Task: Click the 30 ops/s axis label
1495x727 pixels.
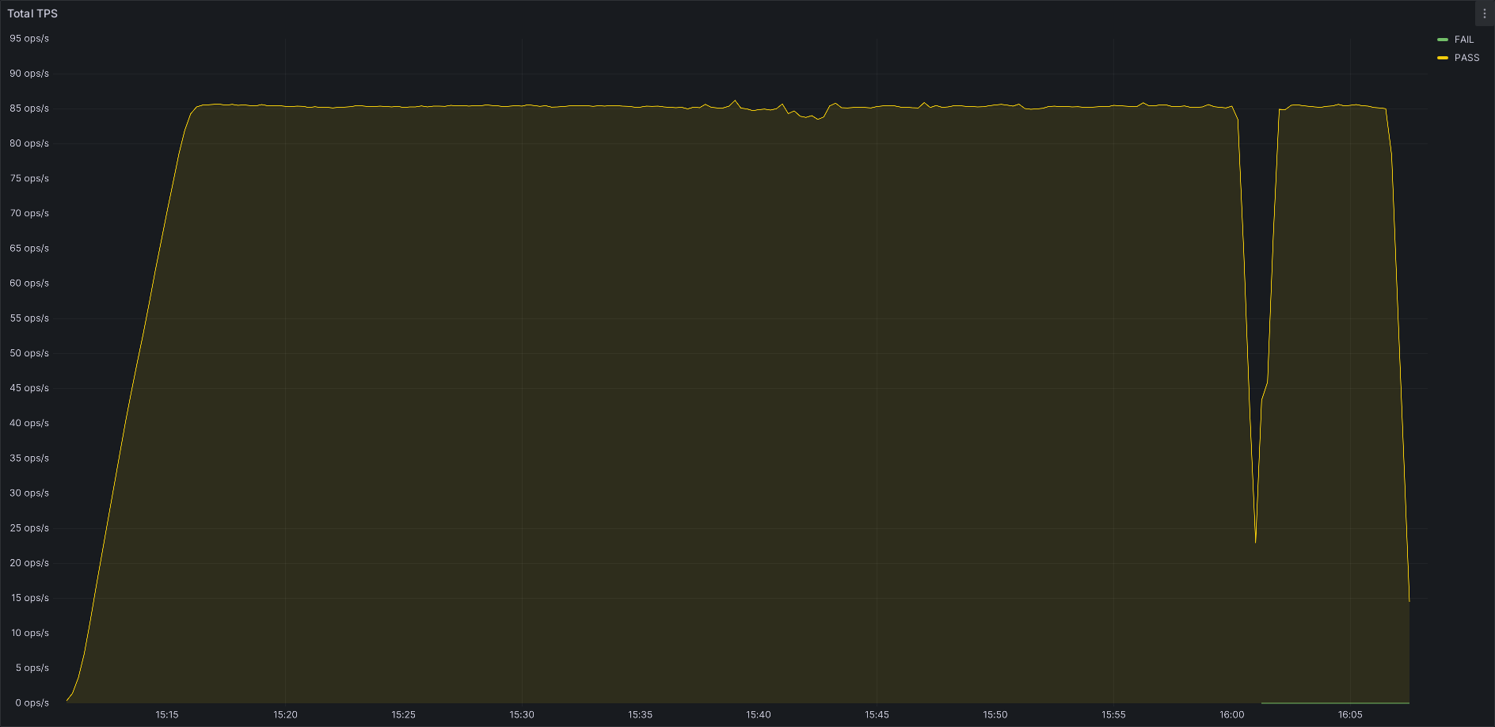Action: point(29,493)
